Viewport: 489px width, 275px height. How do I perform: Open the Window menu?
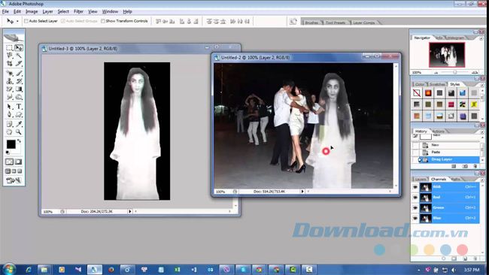tap(110, 11)
